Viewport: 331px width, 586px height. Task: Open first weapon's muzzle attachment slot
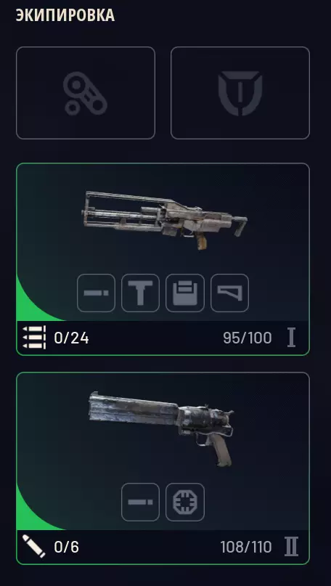[x=96, y=293]
